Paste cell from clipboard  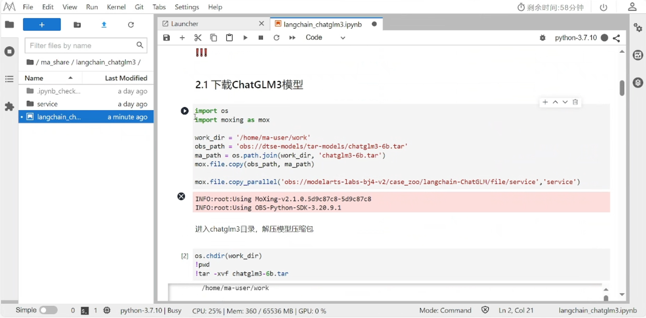[x=229, y=38]
